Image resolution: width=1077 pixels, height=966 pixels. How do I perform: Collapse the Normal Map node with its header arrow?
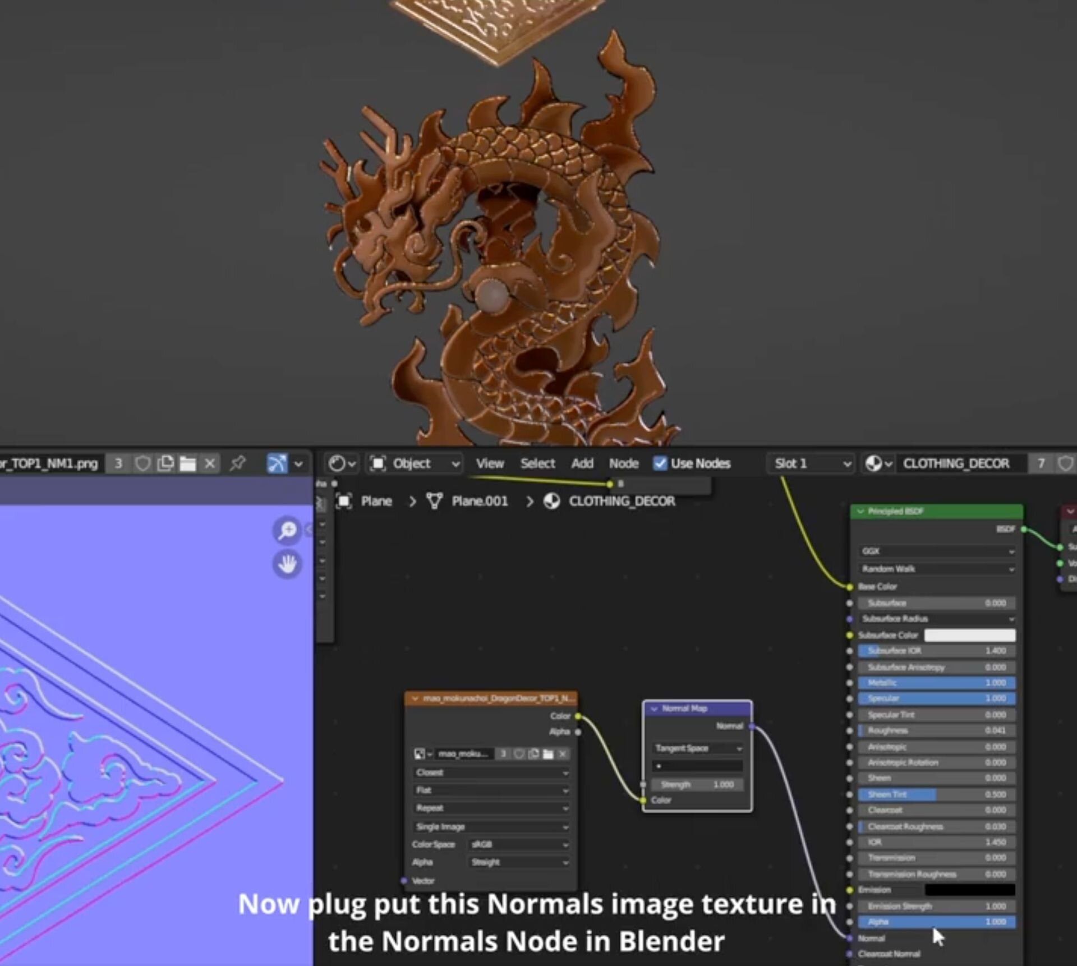click(654, 709)
